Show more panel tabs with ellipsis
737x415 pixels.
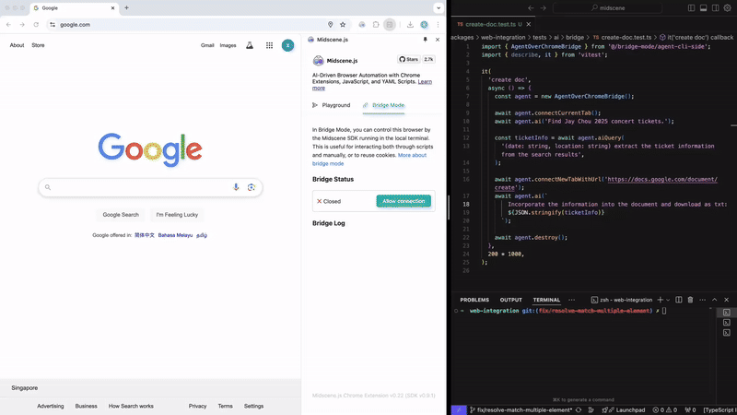click(571, 300)
